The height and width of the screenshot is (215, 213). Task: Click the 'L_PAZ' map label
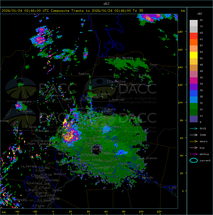(173, 187)
